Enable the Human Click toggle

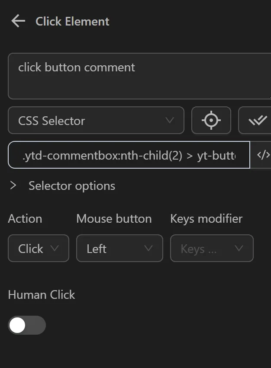[x=26, y=325]
